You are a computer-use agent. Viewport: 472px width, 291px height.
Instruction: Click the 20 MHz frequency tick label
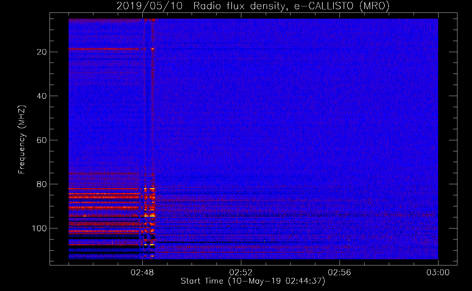(42, 52)
